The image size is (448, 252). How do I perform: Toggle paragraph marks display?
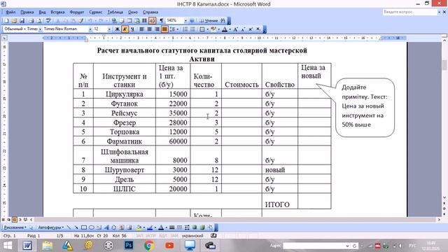(162, 20)
